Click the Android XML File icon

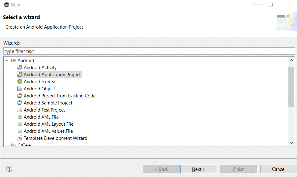pos(20,117)
